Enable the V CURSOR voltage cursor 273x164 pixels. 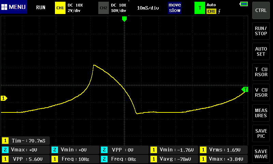coord(261,93)
